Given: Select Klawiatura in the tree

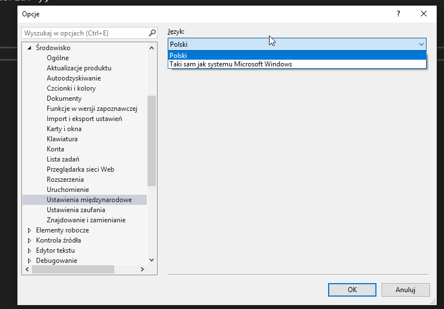Looking at the screenshot, I should 62,139.
